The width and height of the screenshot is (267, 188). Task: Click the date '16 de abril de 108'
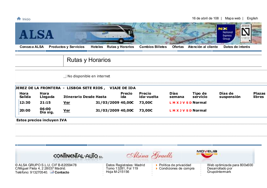click(205, 18)
